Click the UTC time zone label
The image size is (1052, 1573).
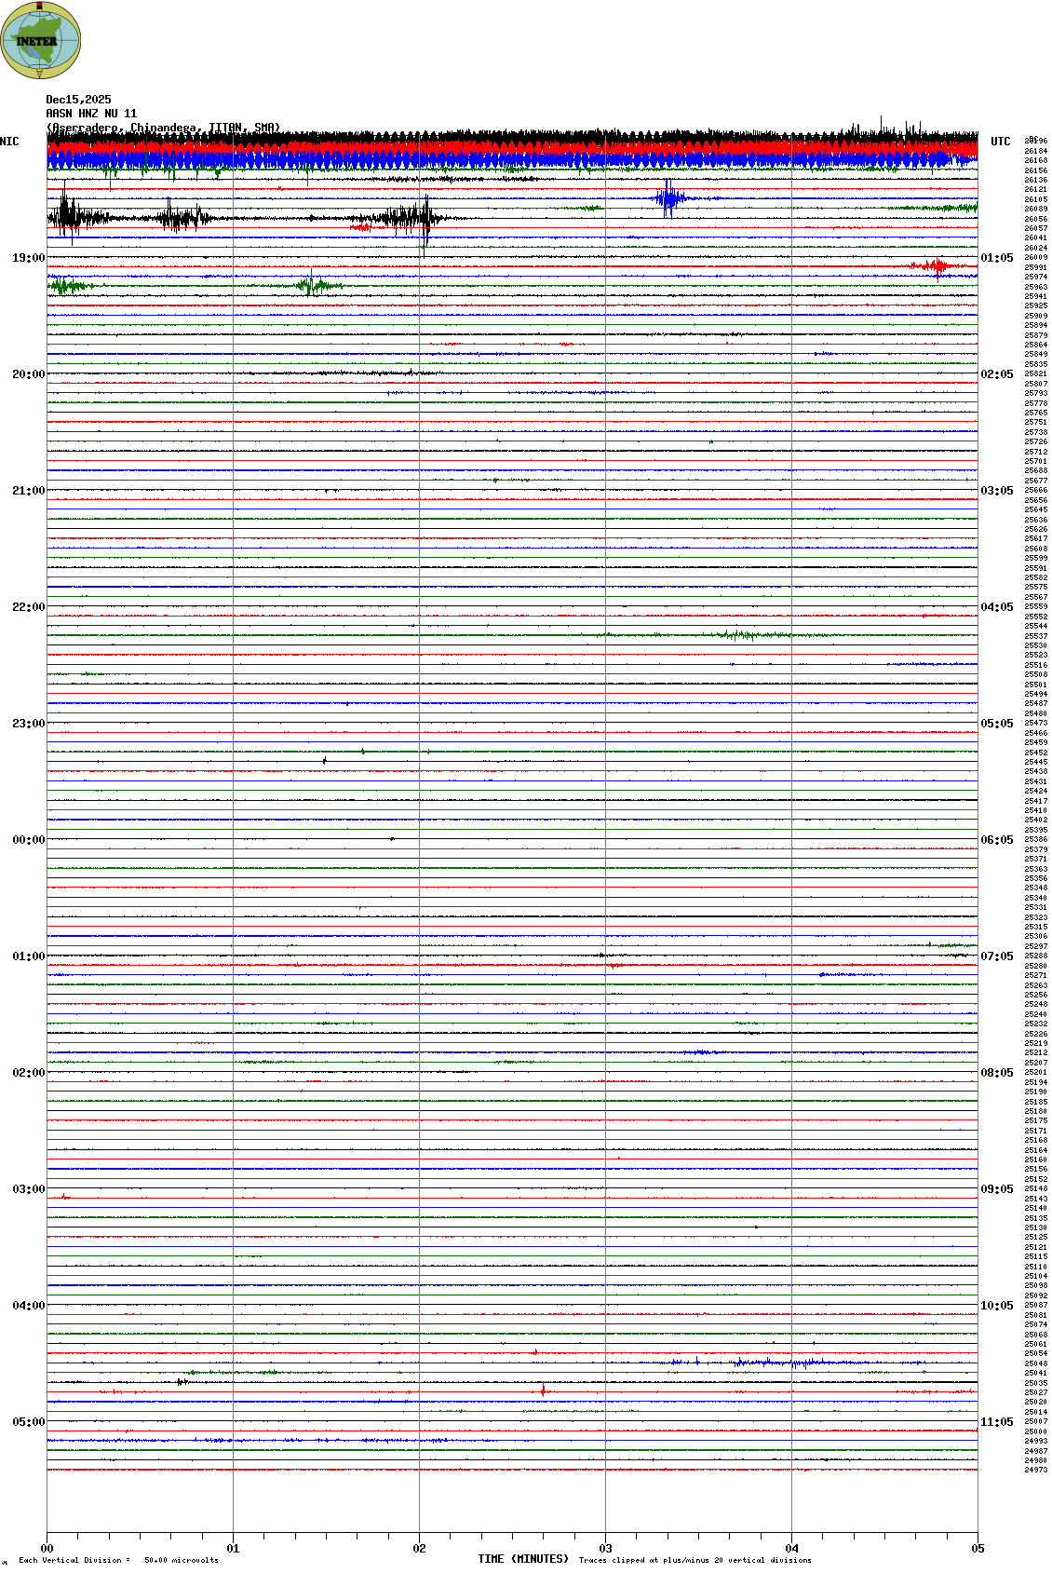click(x=1000, y=142)
